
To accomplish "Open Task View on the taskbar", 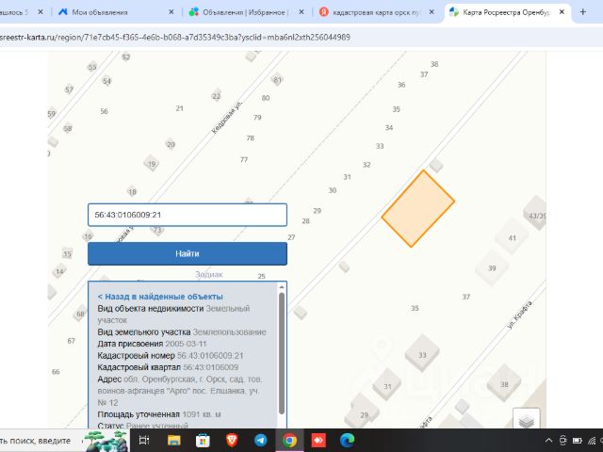I will [144, 441].
